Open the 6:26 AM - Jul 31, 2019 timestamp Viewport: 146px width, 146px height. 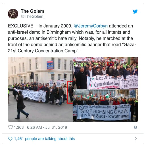[47, 127]
